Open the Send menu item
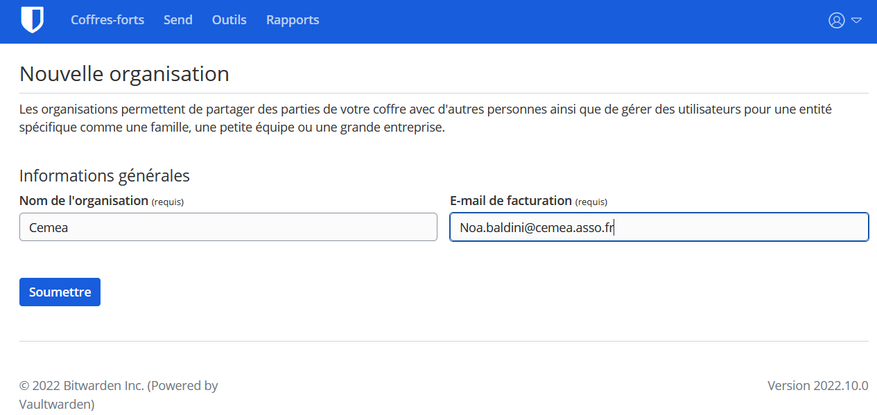Viewport: 877px width, 415px height. tap(178, 20)
